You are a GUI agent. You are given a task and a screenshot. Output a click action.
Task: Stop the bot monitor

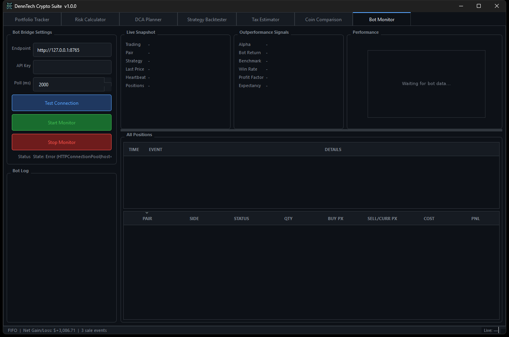[x=62, y=142]
